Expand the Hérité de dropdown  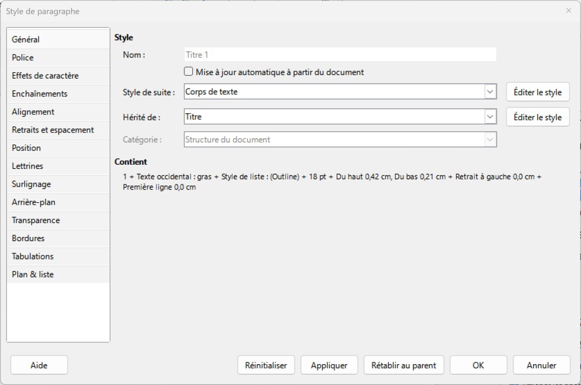click(x=490, y=117)
